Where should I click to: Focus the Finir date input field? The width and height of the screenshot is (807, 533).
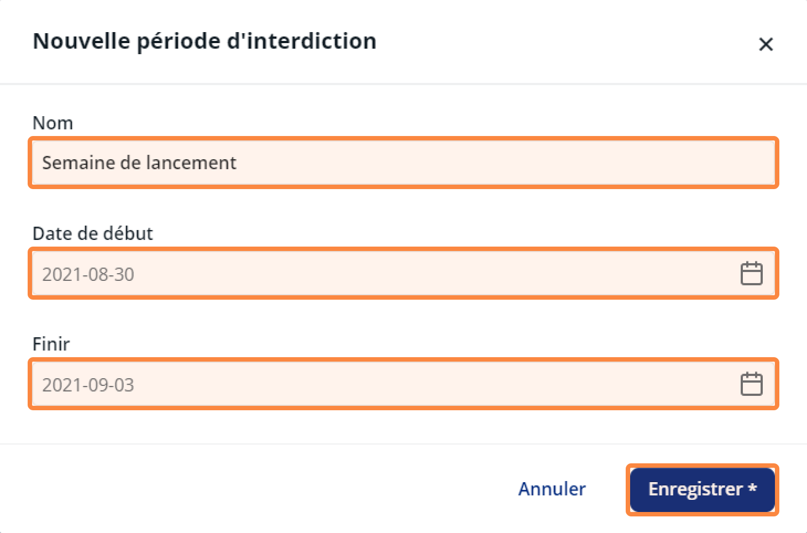tap(403, 384)
